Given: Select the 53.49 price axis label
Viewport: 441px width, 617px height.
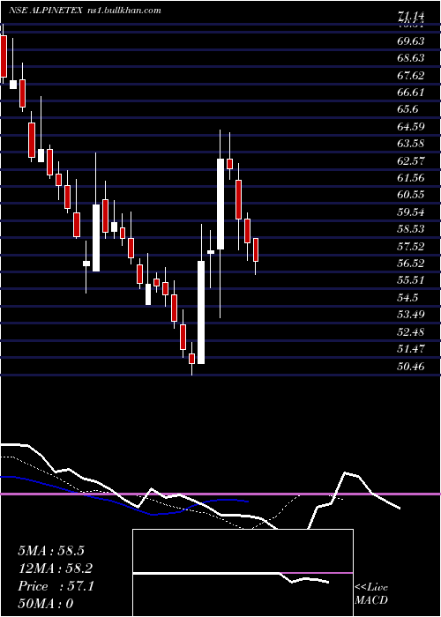Looking at the screenshot, I should pos(411,315).
